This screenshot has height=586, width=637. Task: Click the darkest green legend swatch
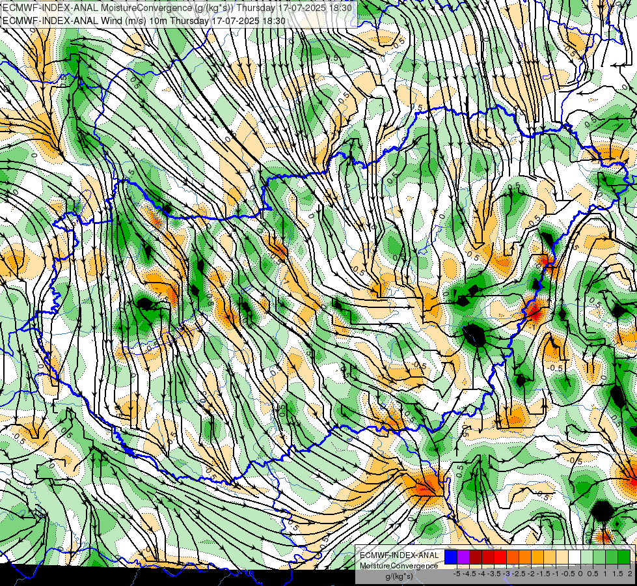point(624,557)
